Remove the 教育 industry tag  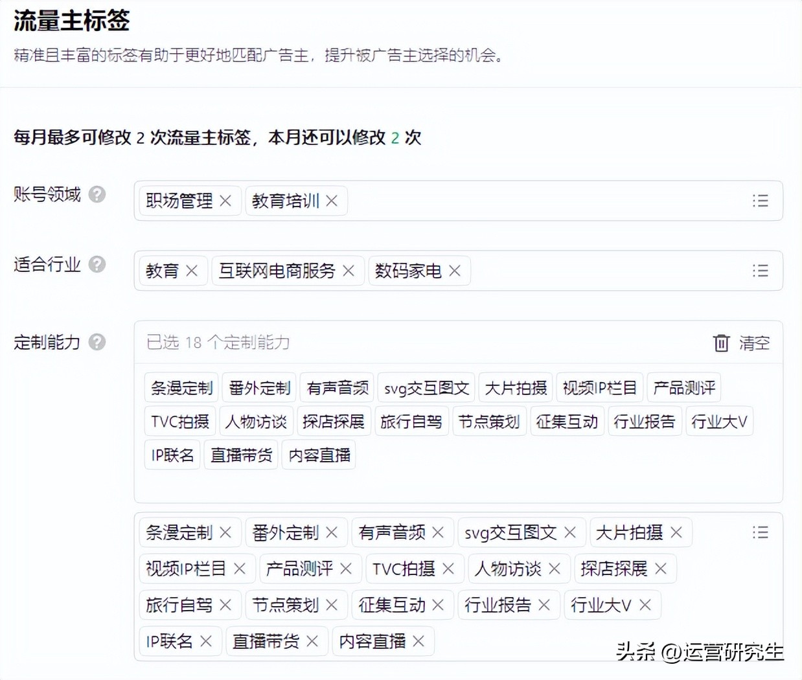coord(192,271)
